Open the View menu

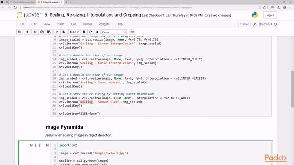click(x=47, y=24)
